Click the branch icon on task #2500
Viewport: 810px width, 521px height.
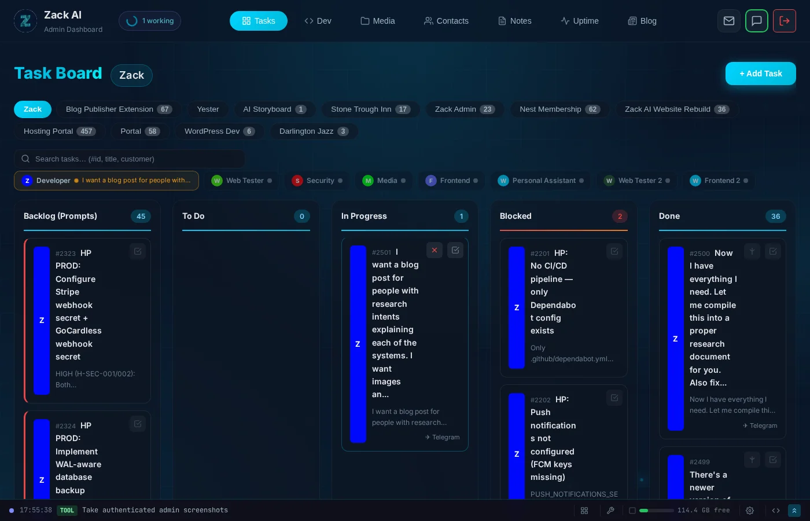752,251
